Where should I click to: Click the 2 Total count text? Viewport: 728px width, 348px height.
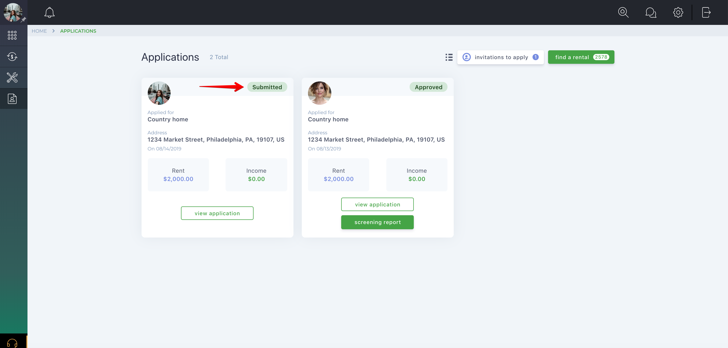pos(219,57)
